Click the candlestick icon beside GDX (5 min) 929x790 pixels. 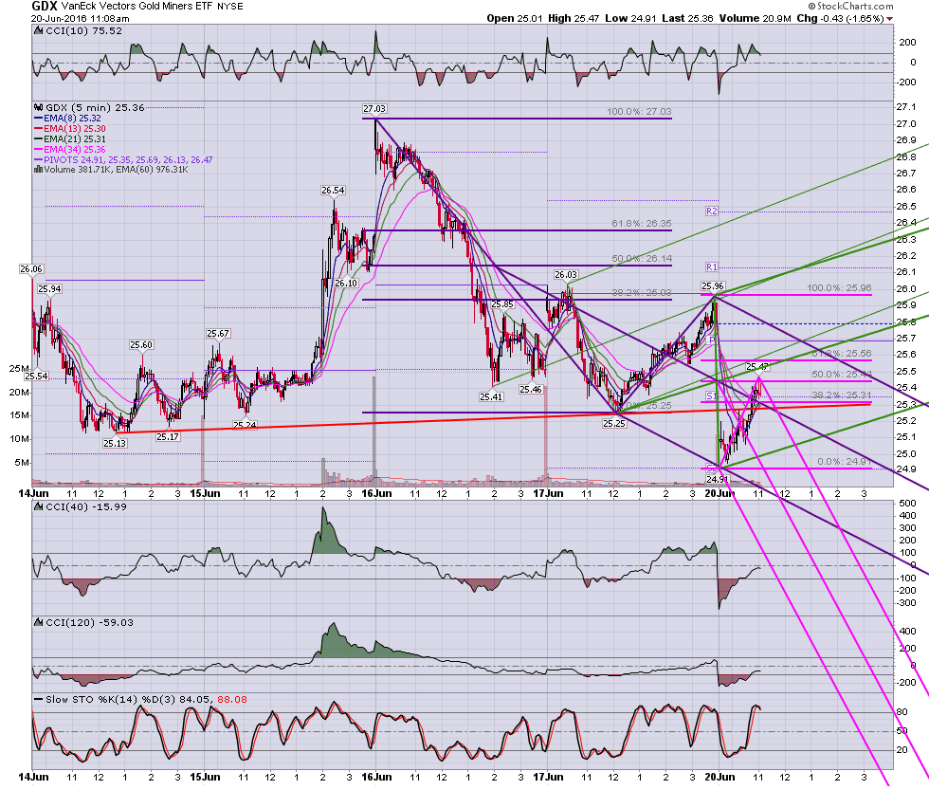click(x=39, y=108)
